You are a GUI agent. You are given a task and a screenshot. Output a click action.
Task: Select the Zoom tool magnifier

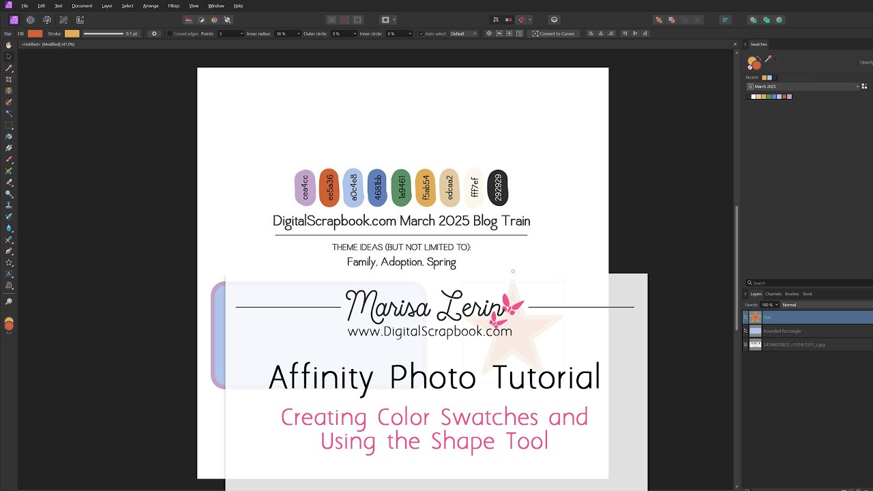point(9,301)
